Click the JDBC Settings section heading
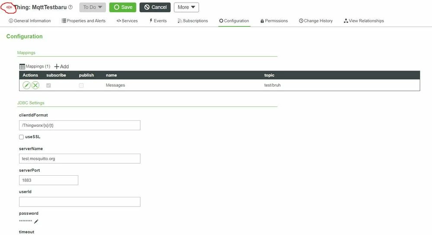Viewport: 432px width, 235px height. pyautogui.click(x=31, y=103)
